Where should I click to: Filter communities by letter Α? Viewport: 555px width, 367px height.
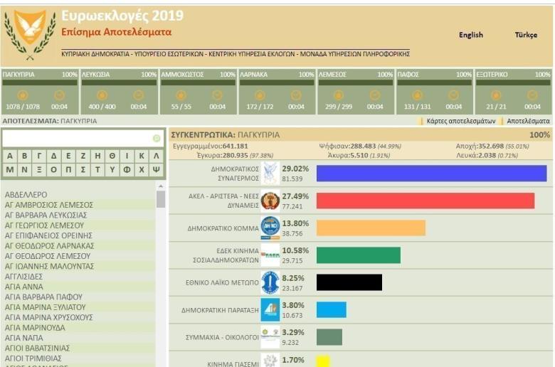[x=10, y=156]
